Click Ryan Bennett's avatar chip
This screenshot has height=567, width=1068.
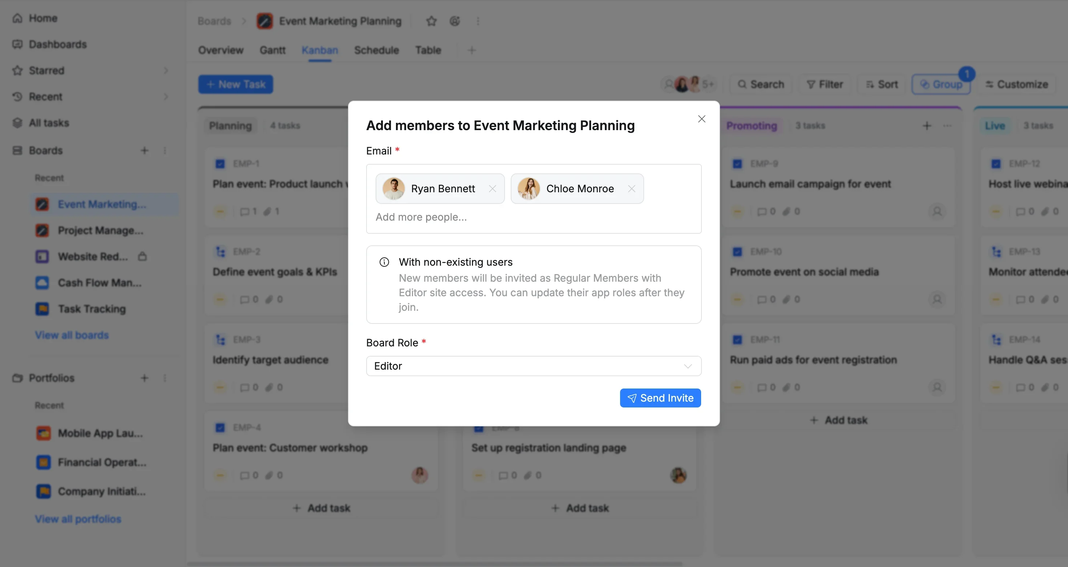click(x=393, y=189)
